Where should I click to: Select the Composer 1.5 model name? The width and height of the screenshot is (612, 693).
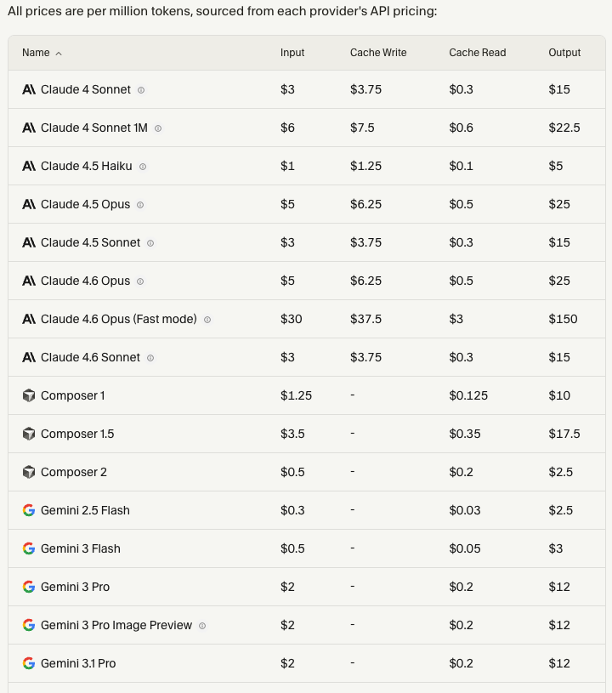77,434
